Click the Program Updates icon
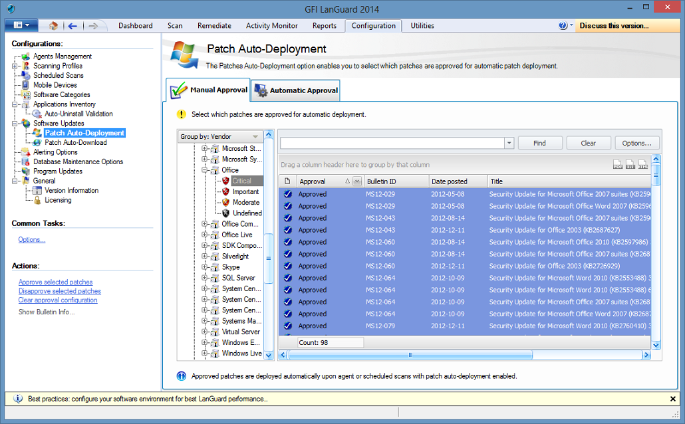The image size is (685, 424). click(x=26, y=171)
